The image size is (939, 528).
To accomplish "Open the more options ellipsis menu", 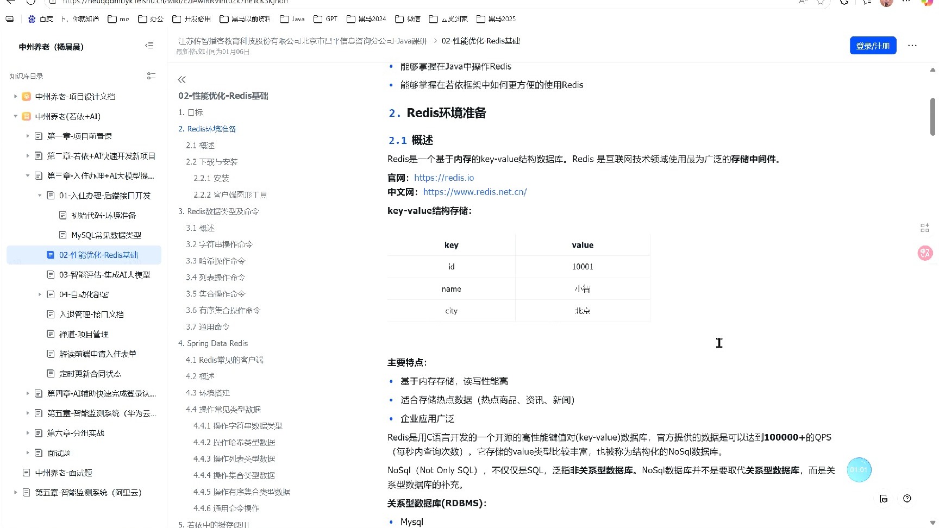I will 912,46.
